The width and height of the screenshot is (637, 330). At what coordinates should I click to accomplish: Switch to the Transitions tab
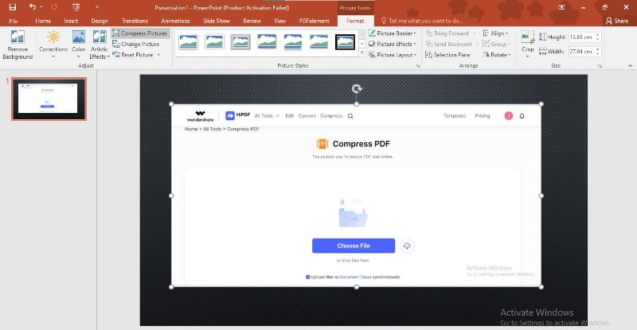(x=135, y=21)
